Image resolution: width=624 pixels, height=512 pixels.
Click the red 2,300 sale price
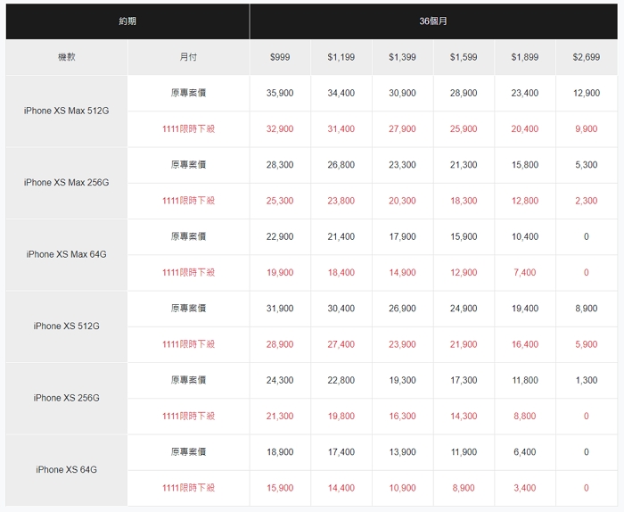point(587,201)
